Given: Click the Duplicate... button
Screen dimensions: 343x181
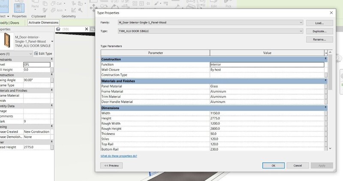Looking at the screenshot, I should pos(319,31).
